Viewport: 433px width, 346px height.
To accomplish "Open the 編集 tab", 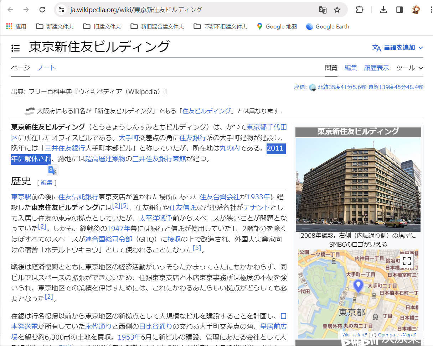I will 351,68.
